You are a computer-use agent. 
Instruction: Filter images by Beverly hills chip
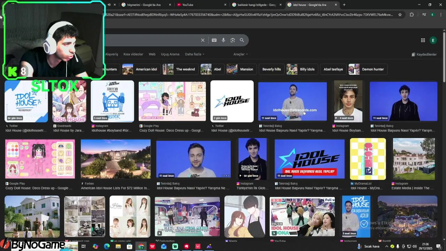point(271,69)
